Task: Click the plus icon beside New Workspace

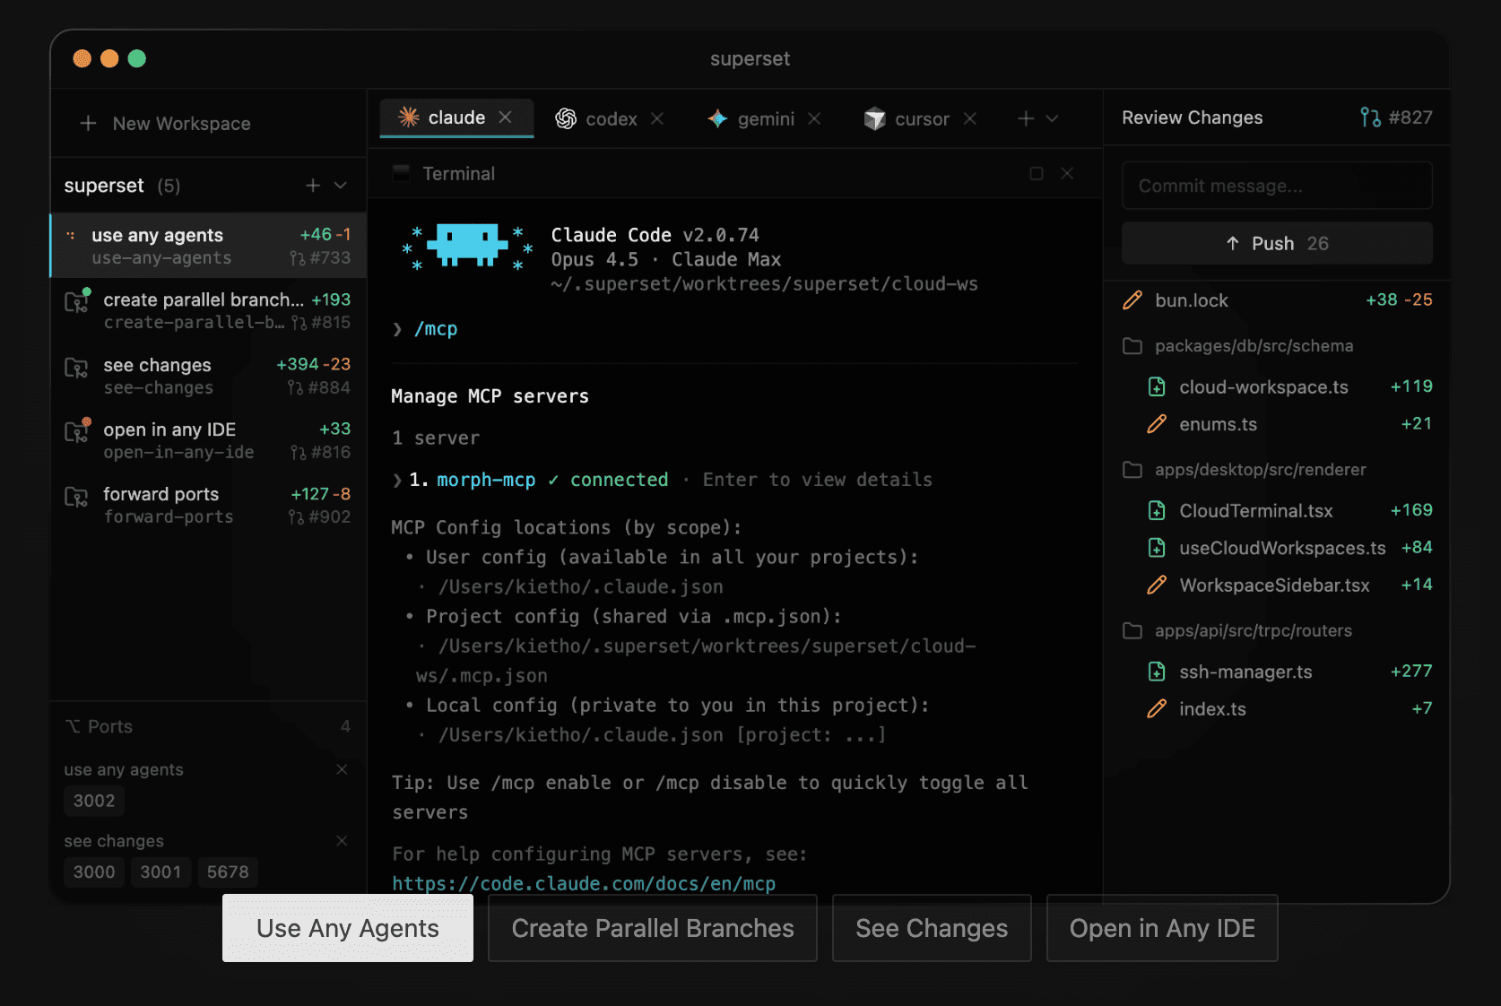Action: pos(88,124)
